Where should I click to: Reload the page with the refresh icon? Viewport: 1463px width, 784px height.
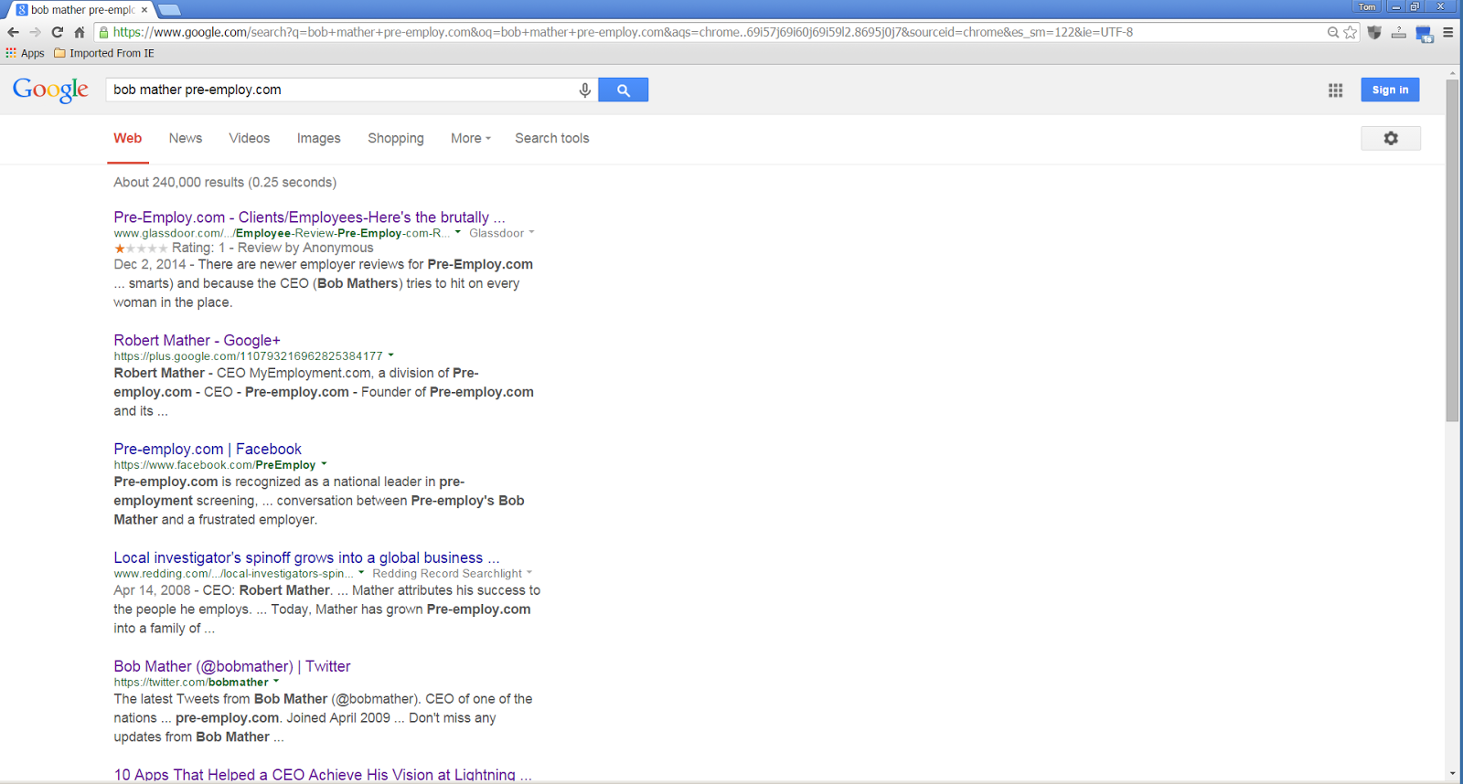tap(57, 32)
